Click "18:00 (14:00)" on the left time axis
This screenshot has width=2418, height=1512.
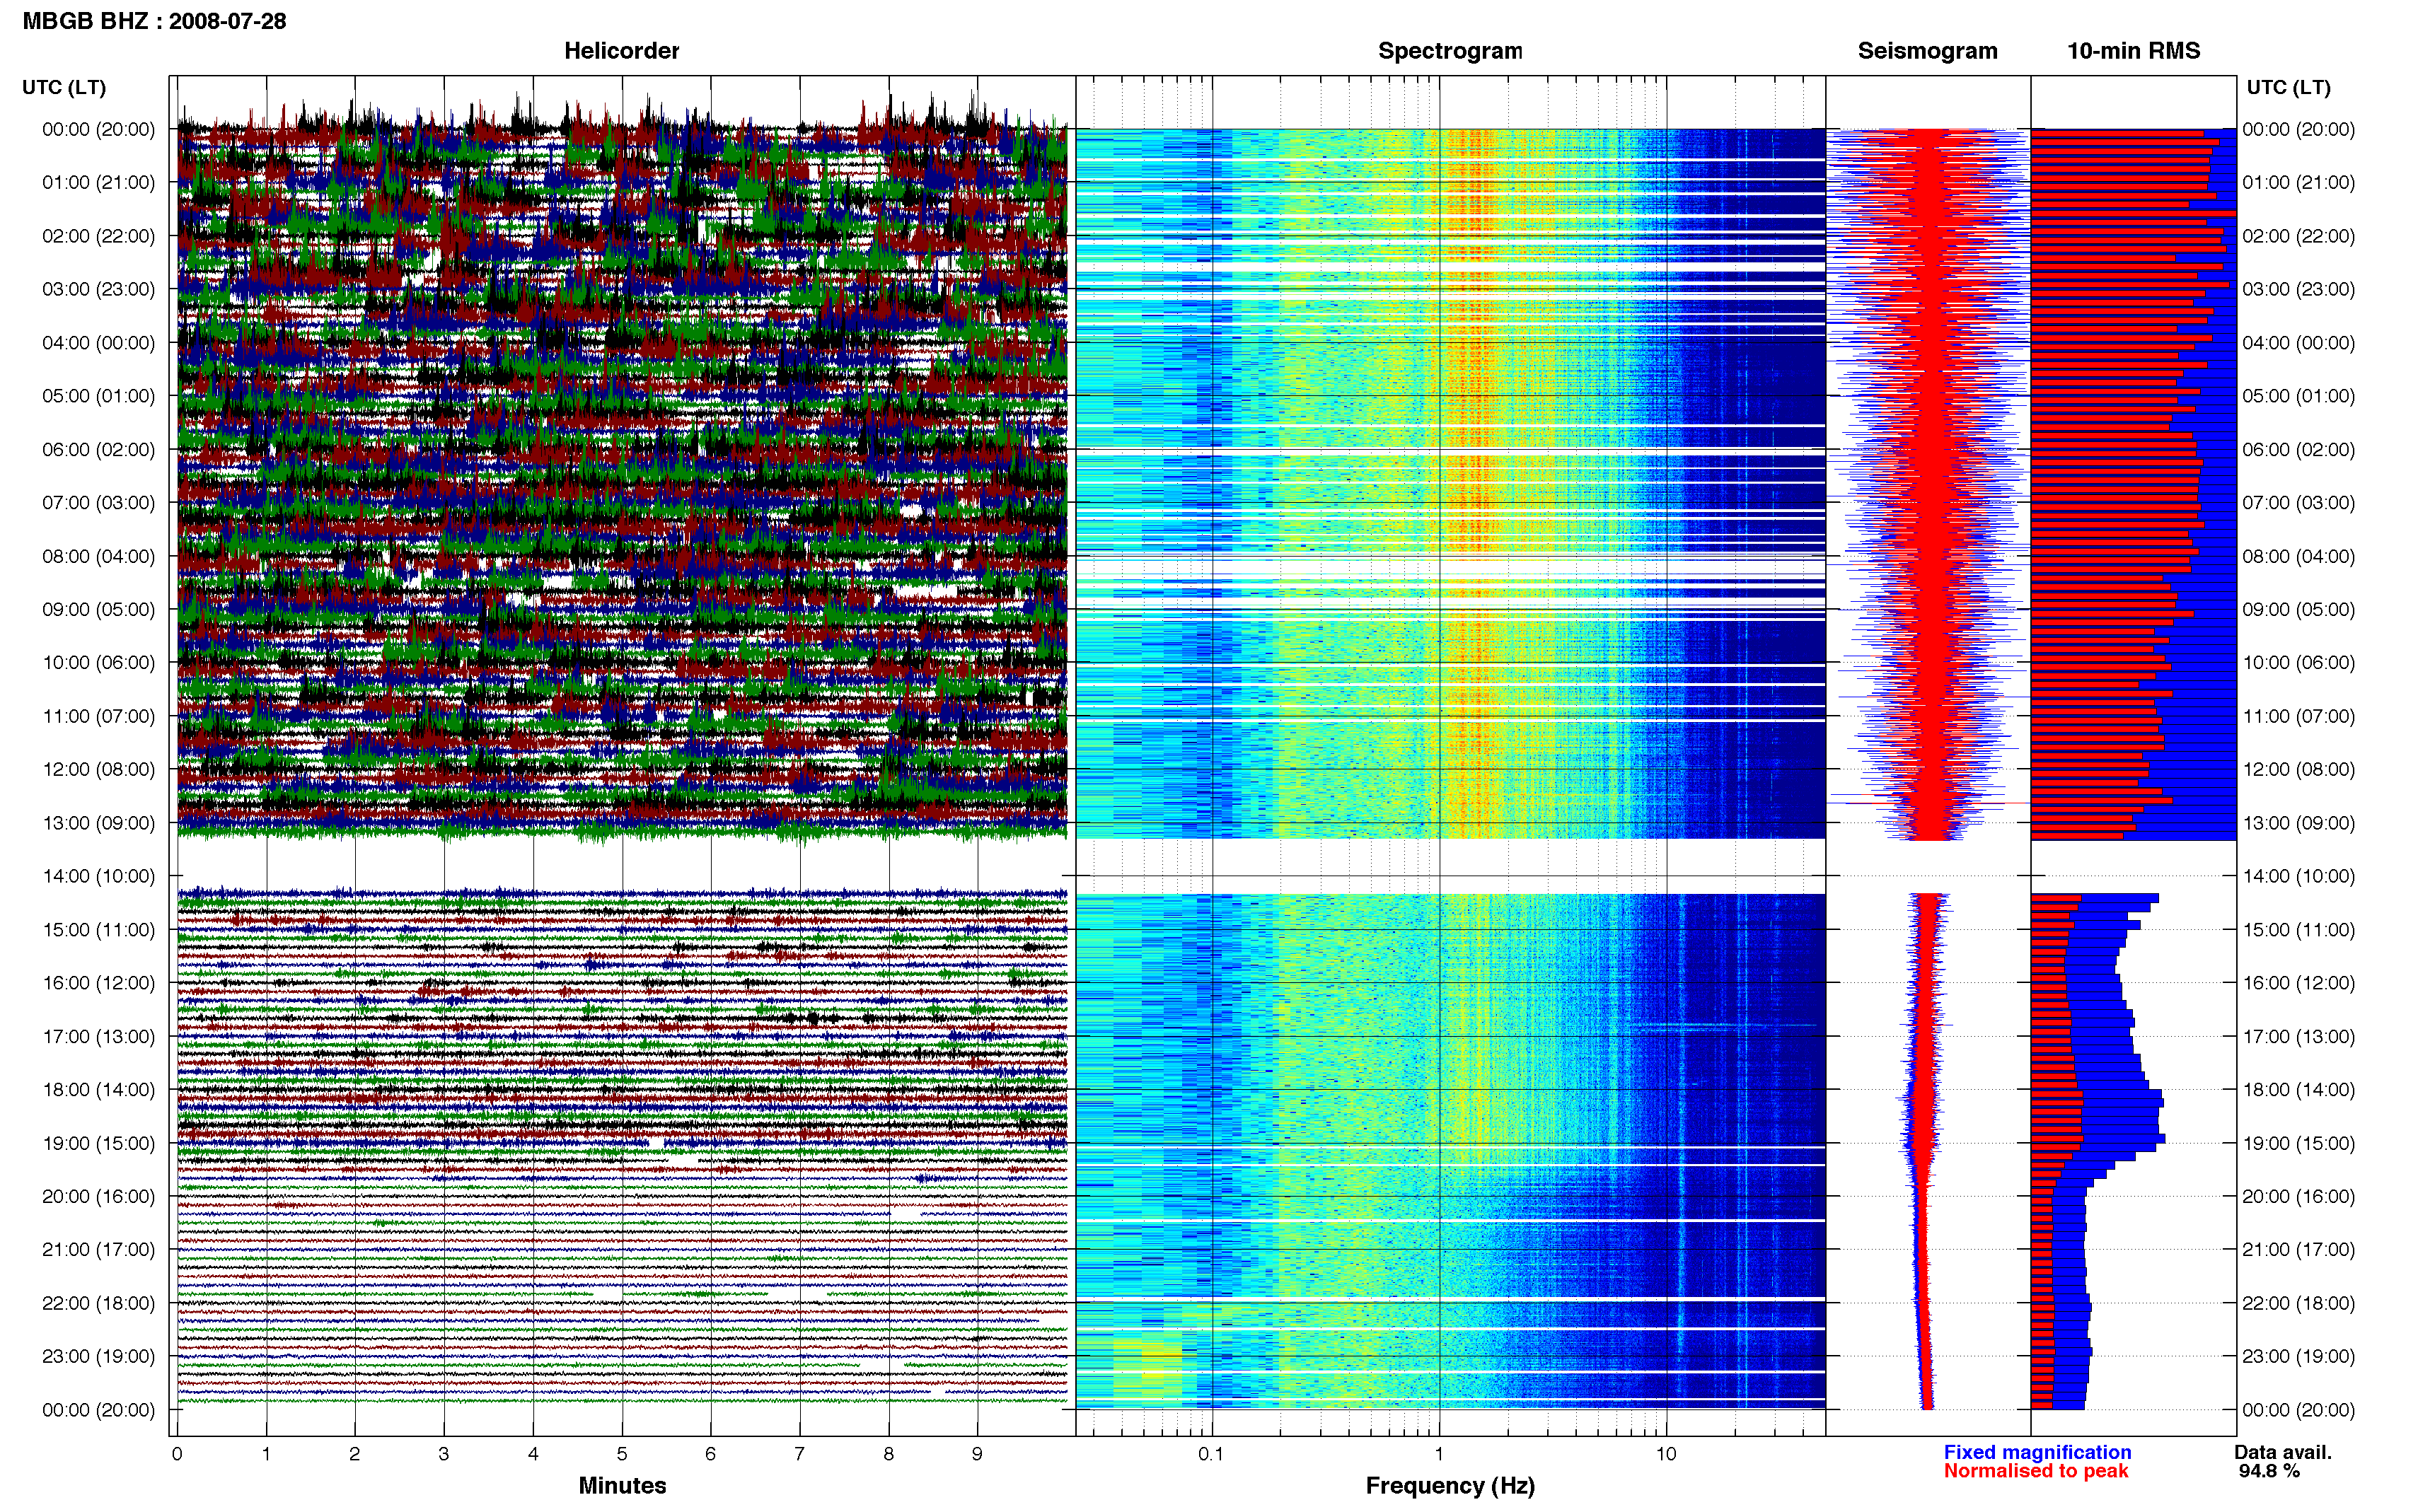point(99,1090)
